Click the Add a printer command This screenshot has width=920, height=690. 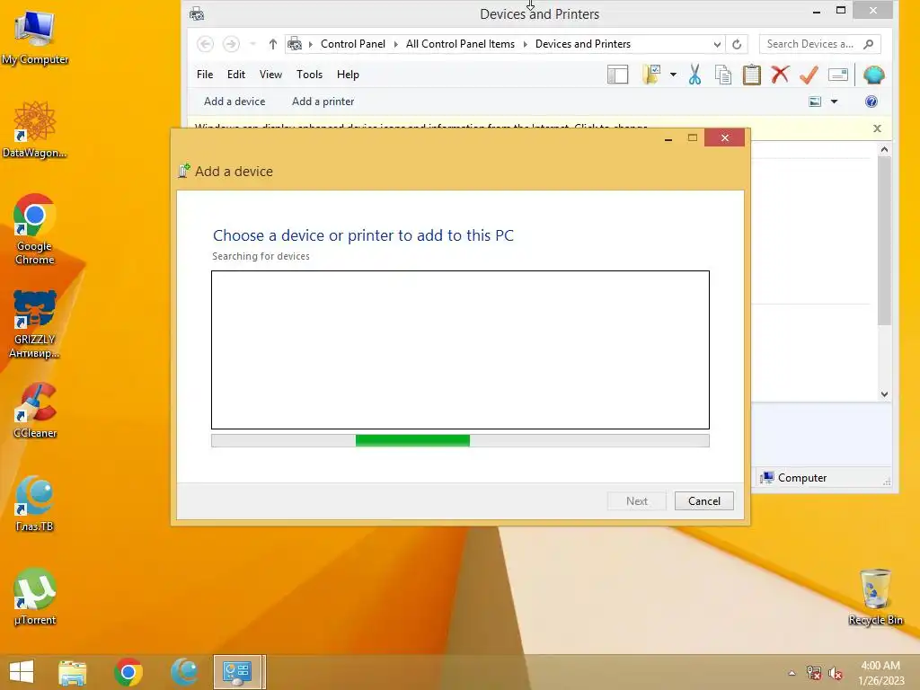(x=323, y=102)
